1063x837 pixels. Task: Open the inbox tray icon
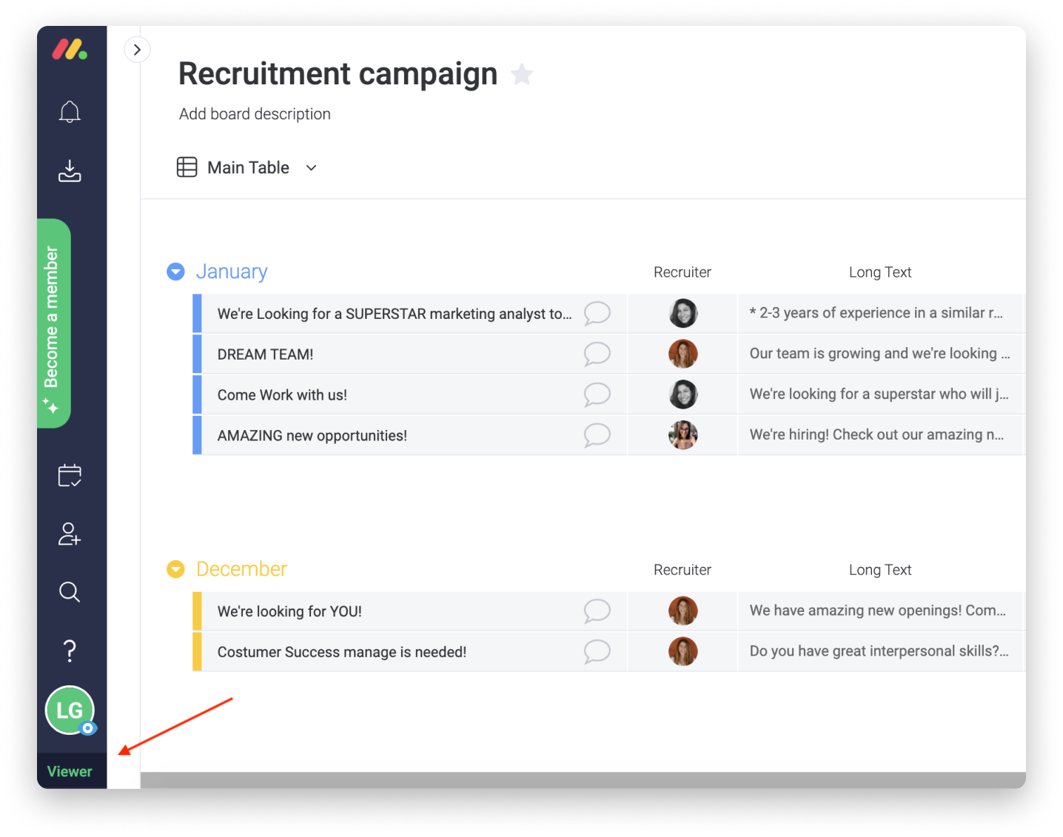pos(70,171)
